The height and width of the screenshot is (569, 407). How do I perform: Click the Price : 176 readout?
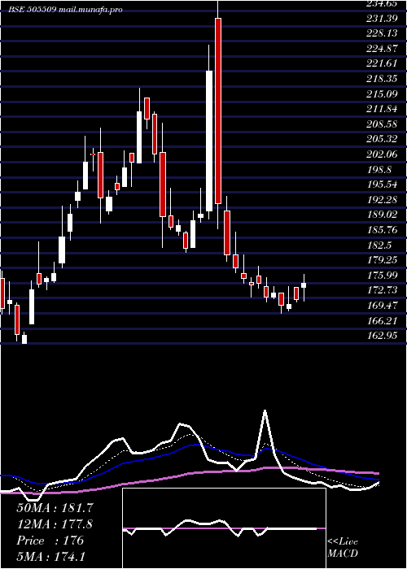coord(50,541)
